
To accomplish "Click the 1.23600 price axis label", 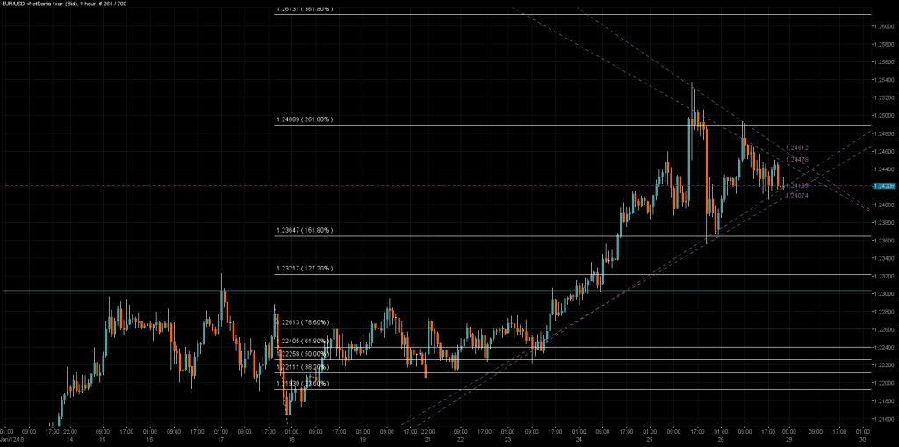I will [x=883, y=241].
